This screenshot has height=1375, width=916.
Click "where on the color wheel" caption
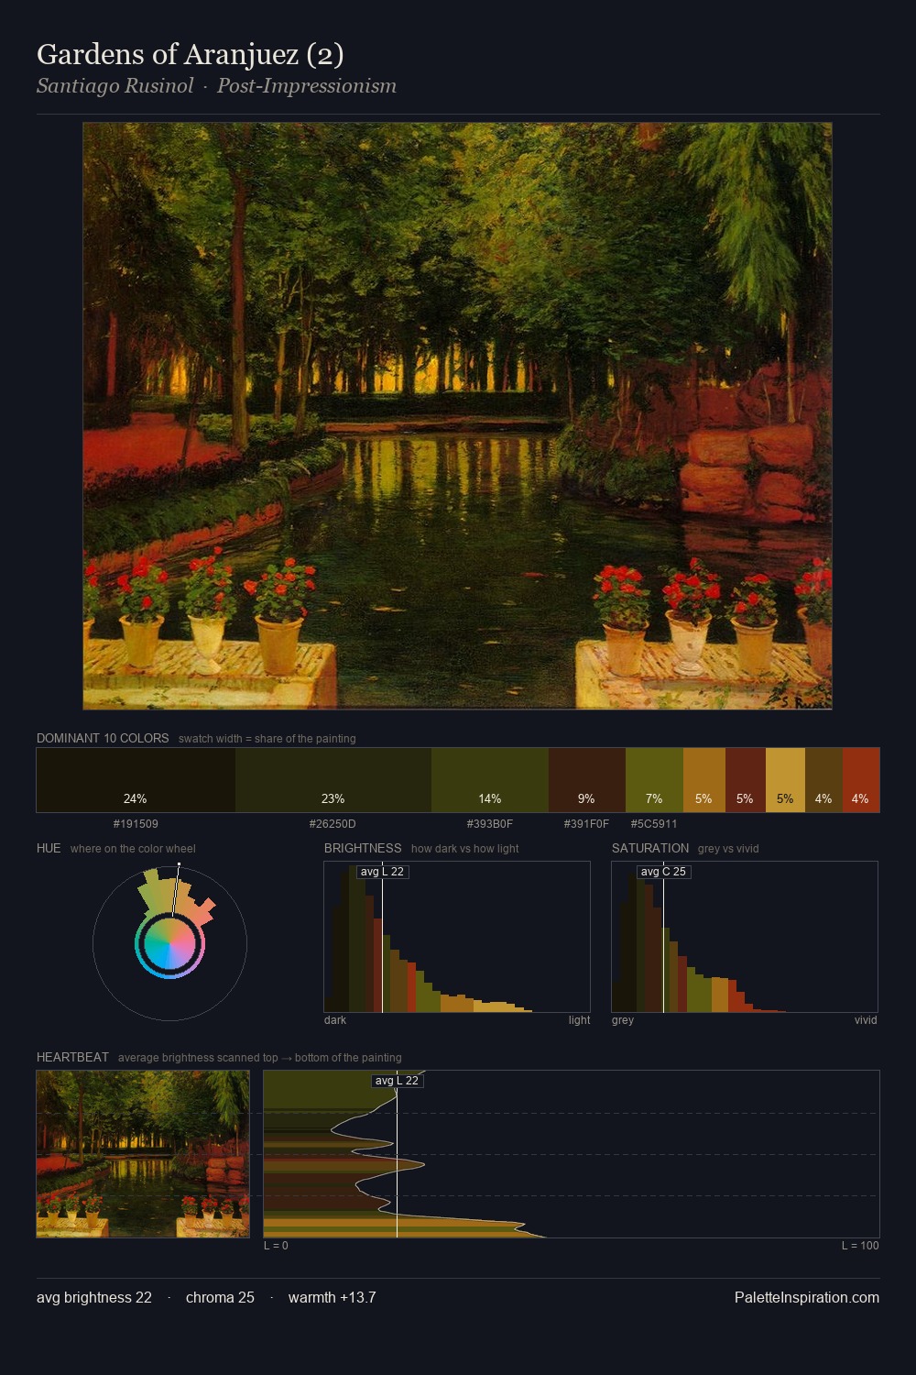click(x=133, y=849)
